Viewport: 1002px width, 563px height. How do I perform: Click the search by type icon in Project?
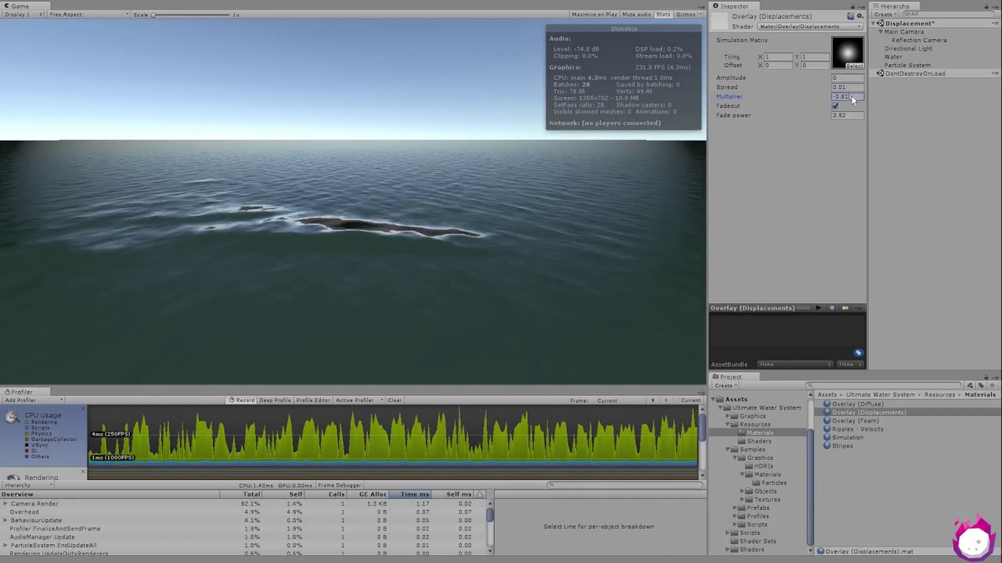(970, 385)
